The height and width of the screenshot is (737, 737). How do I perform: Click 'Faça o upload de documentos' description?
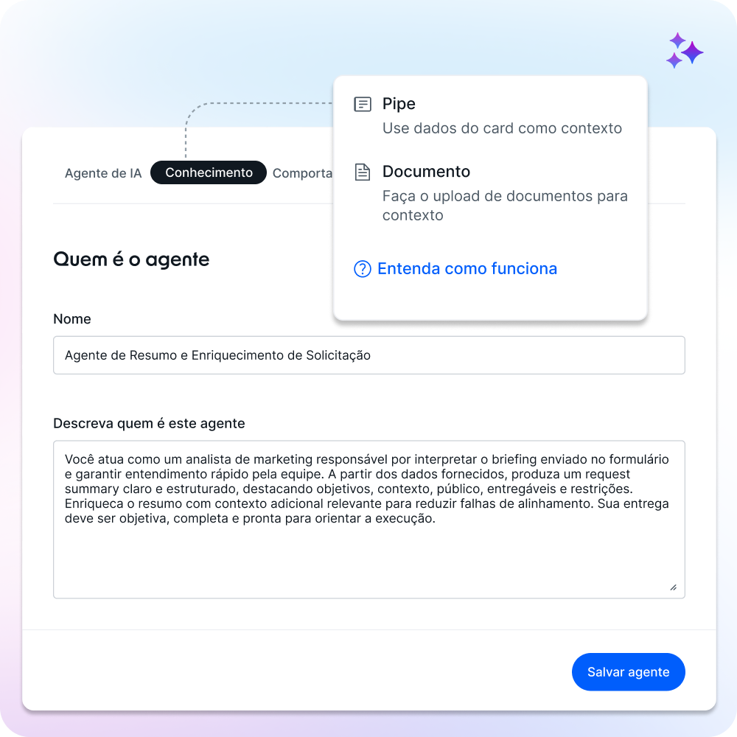pyautogui.click(x=505, y=206)
